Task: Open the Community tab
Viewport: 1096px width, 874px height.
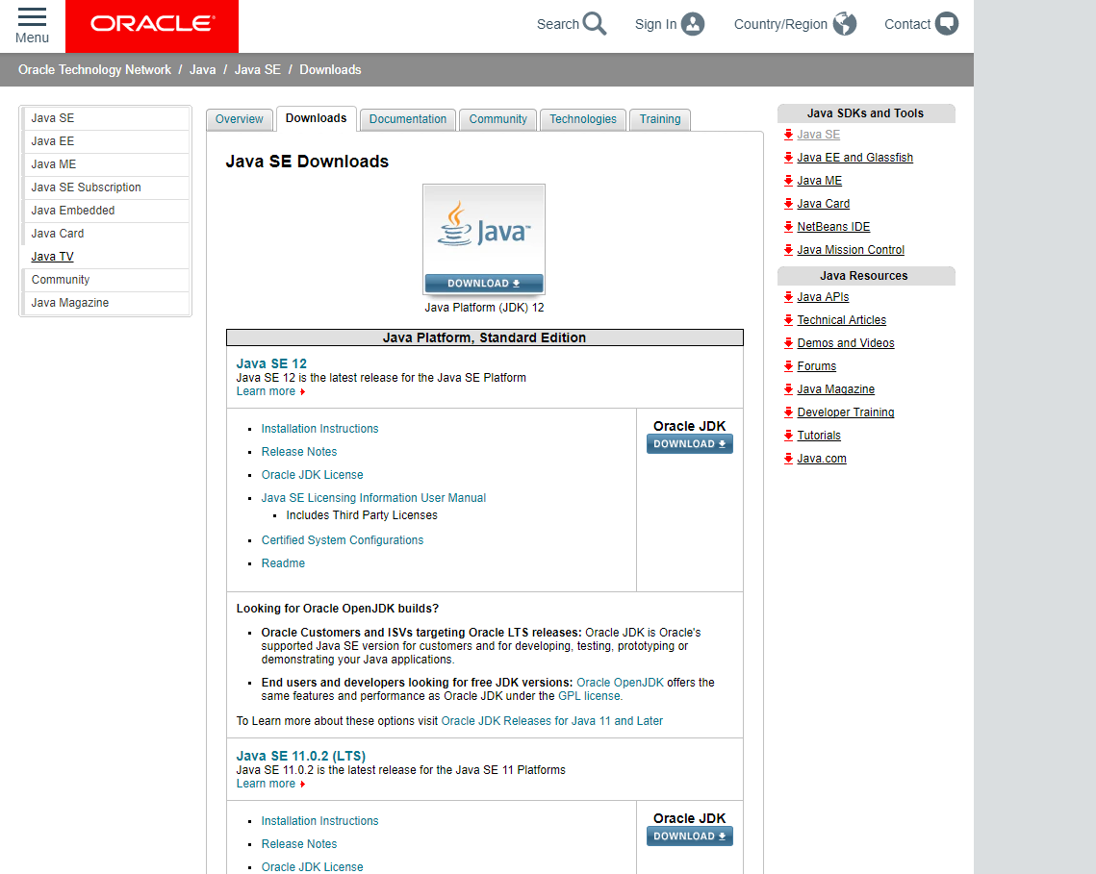Action: pyautogui.click(x=497, y=119)
